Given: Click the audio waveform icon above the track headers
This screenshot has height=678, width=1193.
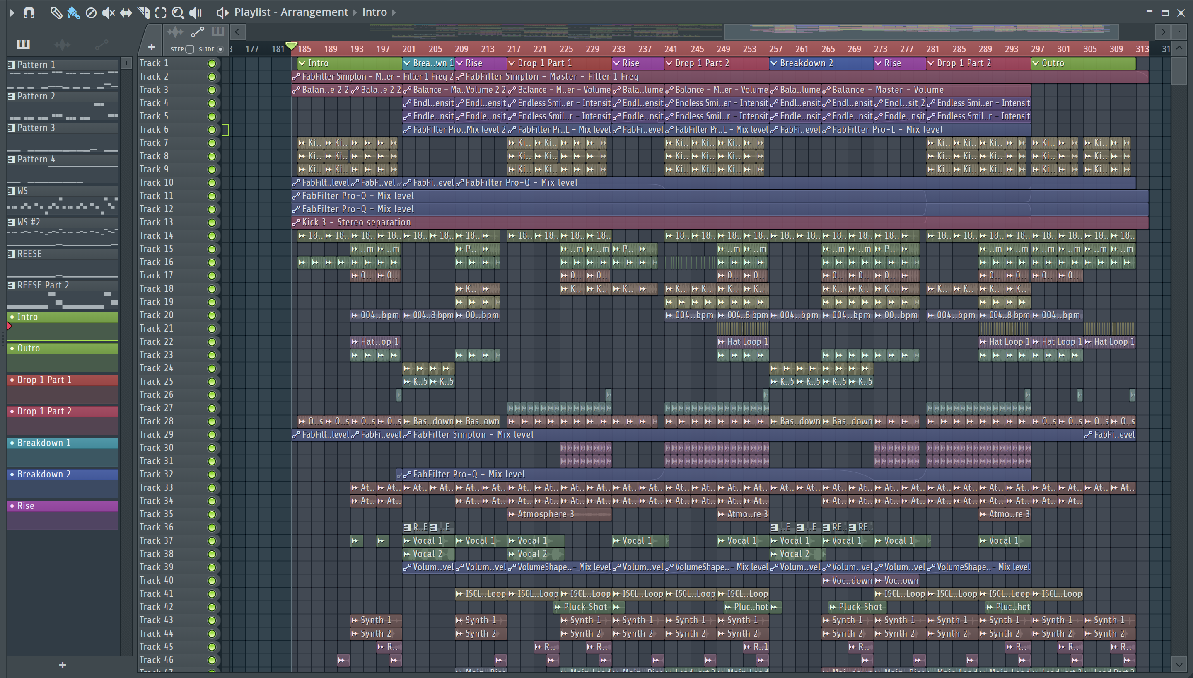Looking at the screenshot, I should click(x=175, y=31).
